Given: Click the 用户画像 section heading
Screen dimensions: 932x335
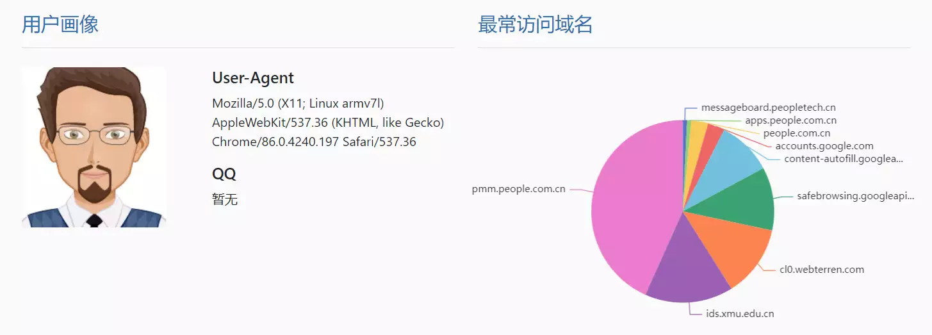Looking at the screenshot, I should (60, 25).
